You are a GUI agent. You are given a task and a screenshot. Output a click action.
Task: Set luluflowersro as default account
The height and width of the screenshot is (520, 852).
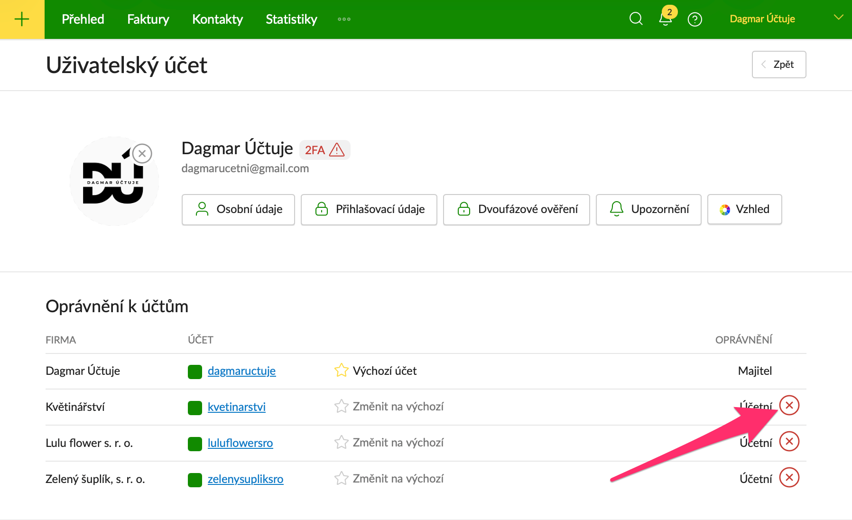(x=389, y=443)
